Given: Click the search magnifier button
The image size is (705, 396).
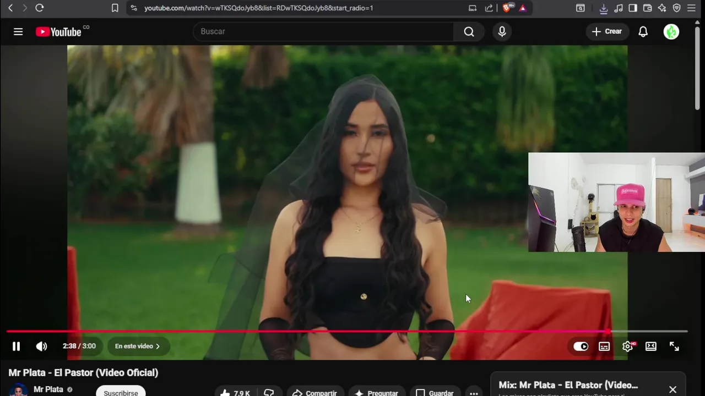Looking at the screenshot, I should (x=469, y=32).
